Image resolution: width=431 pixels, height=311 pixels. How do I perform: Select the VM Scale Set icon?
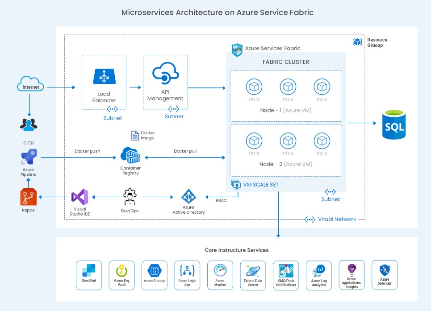[235, 184]
